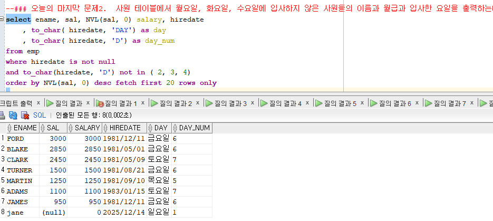Select the jane name cell

23,213
